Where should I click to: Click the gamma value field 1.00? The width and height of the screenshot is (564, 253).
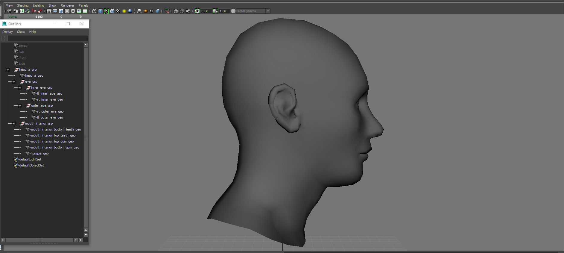click(x=224, y=11)
